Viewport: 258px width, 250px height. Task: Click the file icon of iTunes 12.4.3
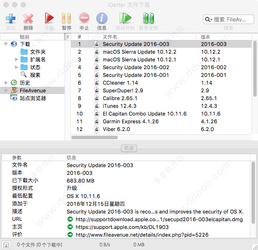tap(97, 106)
